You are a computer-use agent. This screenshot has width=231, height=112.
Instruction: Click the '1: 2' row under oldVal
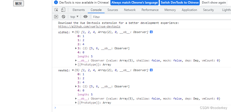tap(81, 40)
